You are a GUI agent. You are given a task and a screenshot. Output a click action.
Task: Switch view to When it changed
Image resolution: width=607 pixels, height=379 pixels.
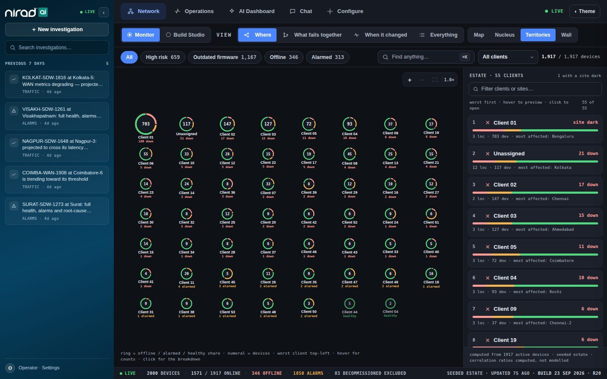pyautogui.click(x=381, y=35)
